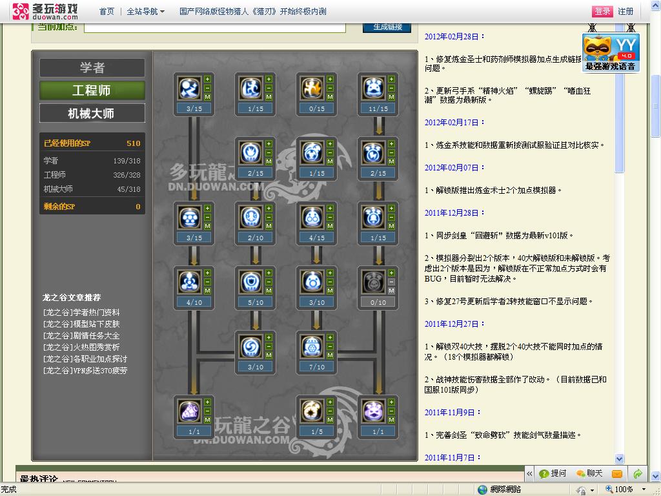This screenshot has height=496, width=661.
Task: Click the duowan 多玩游戏 logo
Action: click(45, 12)
